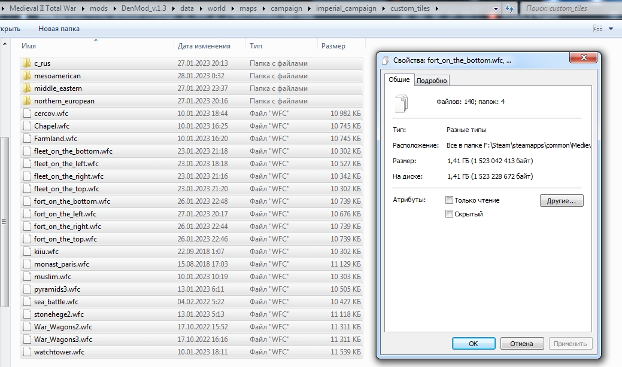
Task: Click the sea_battle.wfc file icon
Action: click(27, 302)
